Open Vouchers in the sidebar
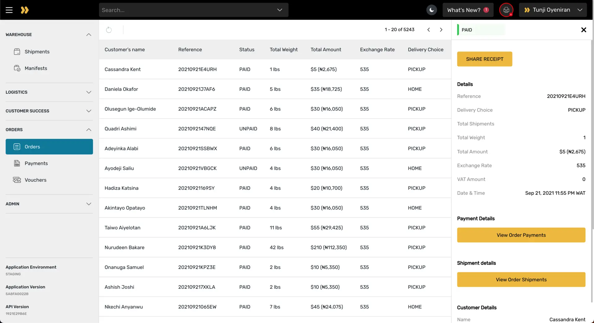The width and height of the screenshot is (594, 323). coord(49,180)
